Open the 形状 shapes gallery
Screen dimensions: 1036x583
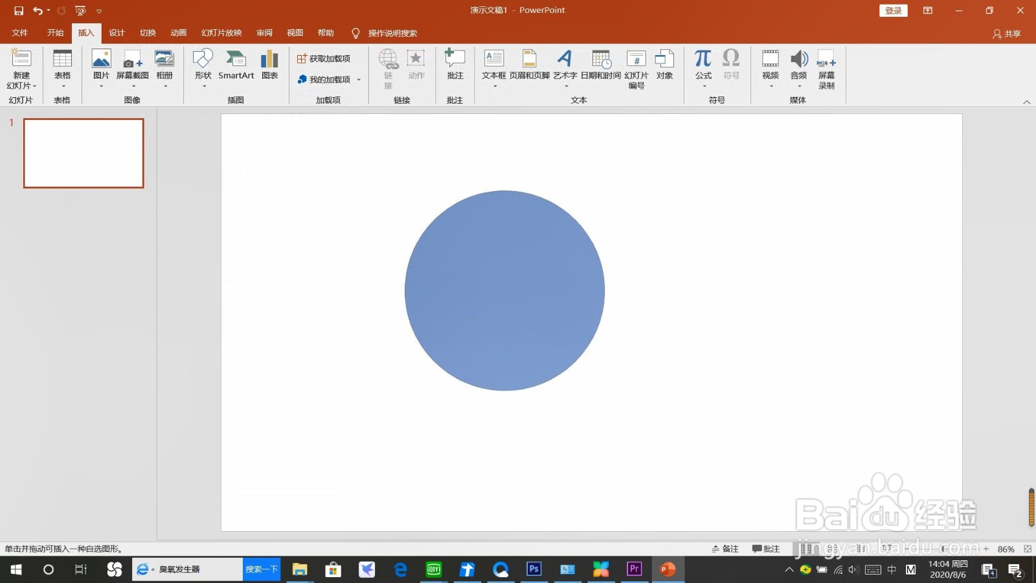(x=203, y=69)
